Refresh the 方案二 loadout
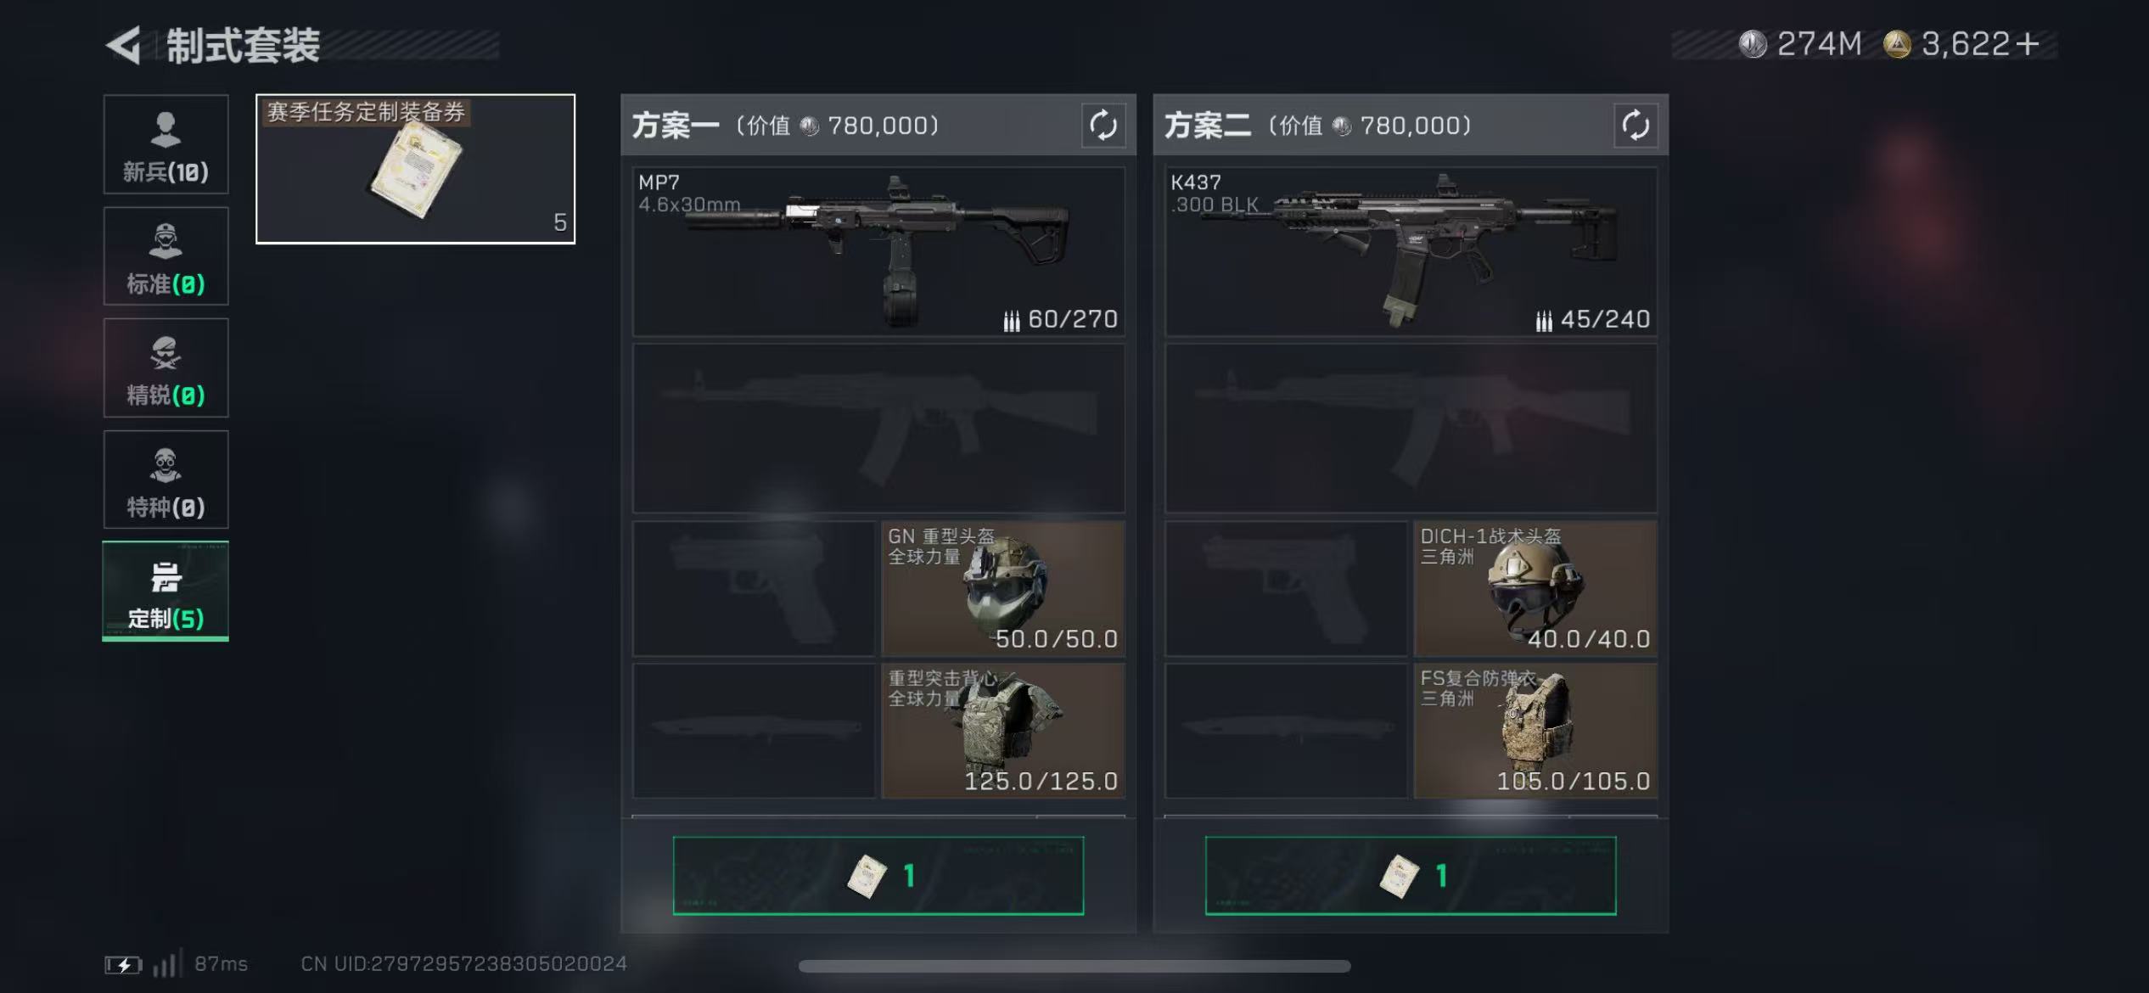 [x=1635, y=126]
